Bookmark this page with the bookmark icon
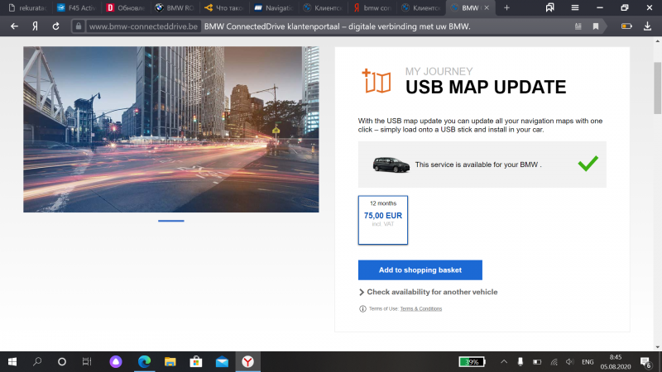The height and width of the screenshot is (372, 662). [x=596, y=26]
